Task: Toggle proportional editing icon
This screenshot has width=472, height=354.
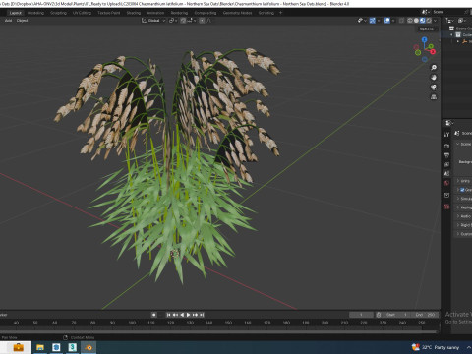Action: tap(202, 21)
